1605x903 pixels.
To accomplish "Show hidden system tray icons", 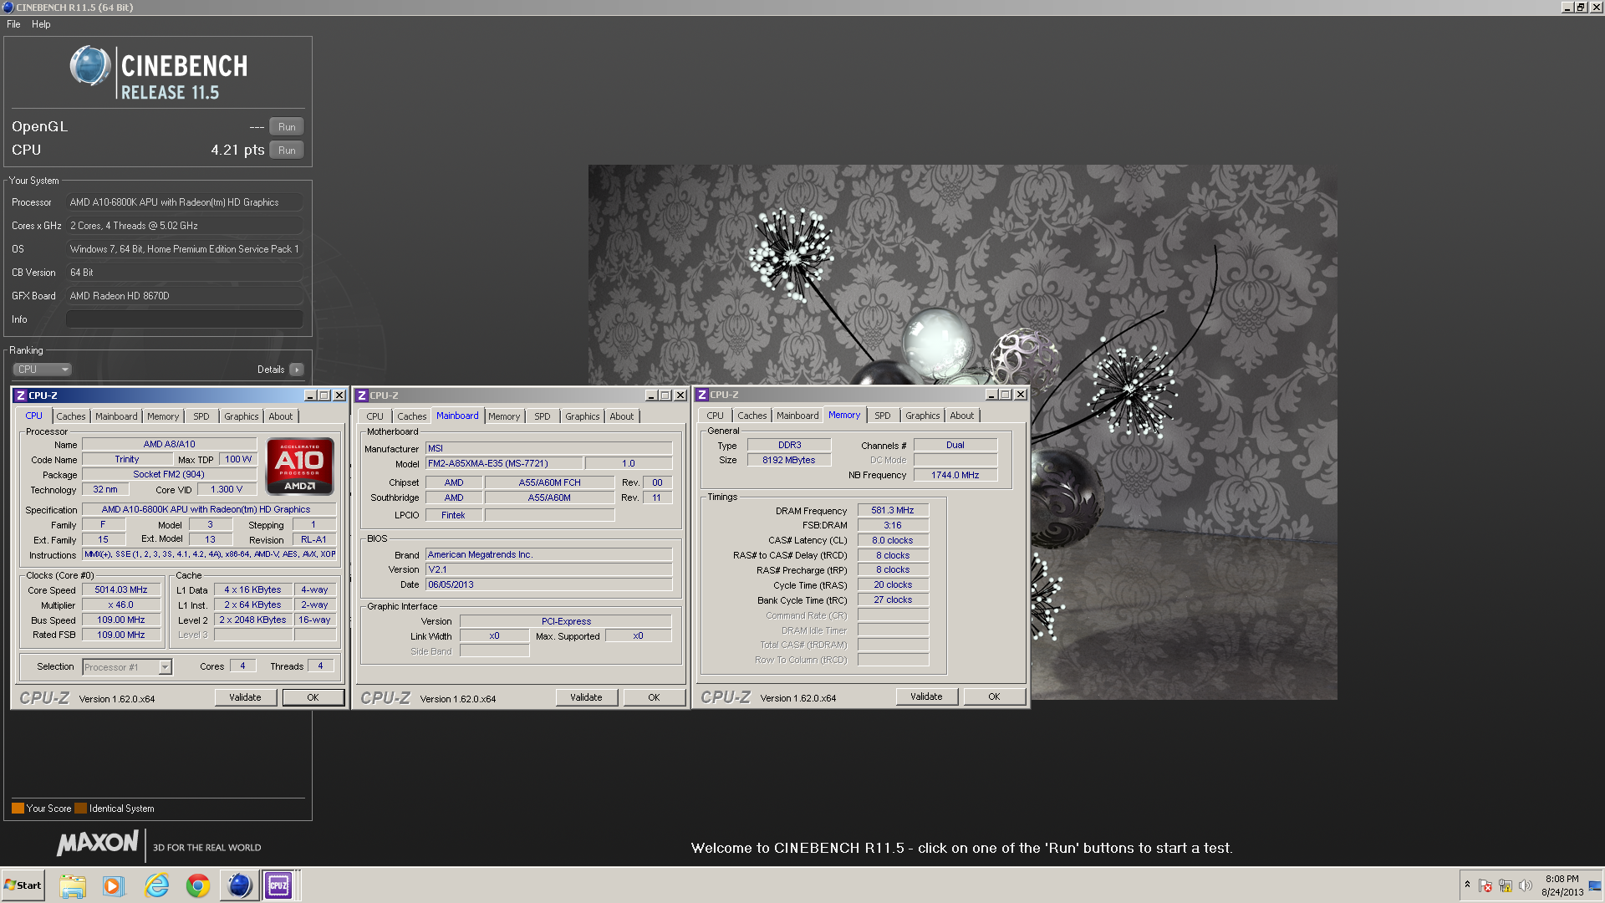I will (x=1467, y=885).
